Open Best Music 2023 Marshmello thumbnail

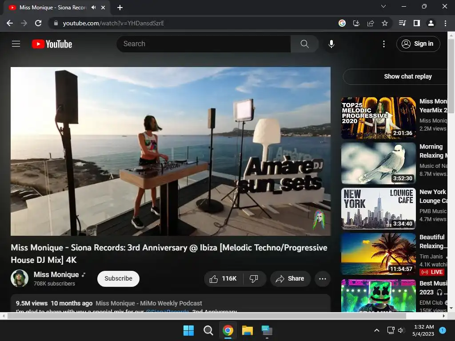379,296
